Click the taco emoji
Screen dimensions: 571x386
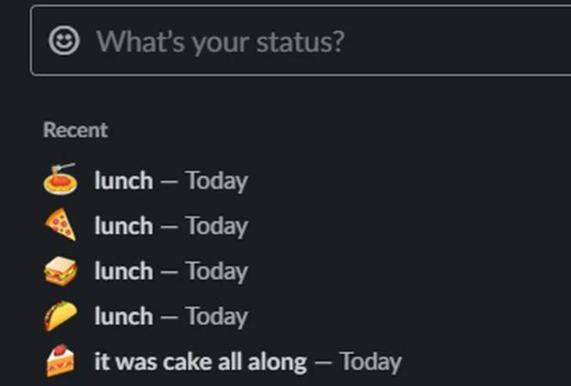click(x=60, y=316)
